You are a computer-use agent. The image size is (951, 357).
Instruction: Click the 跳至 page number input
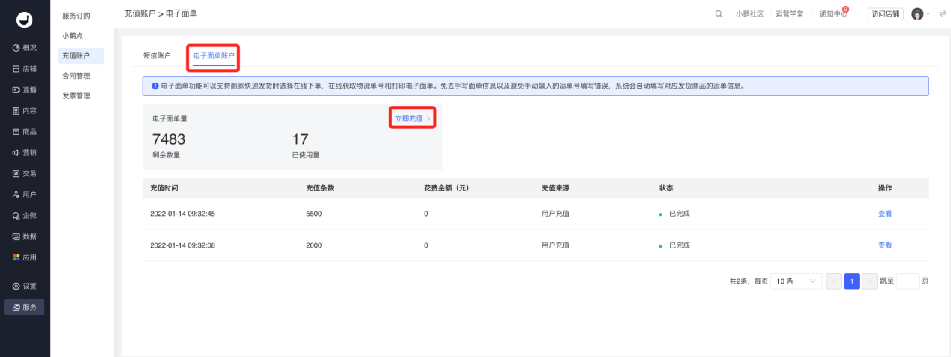coord(907,281)
